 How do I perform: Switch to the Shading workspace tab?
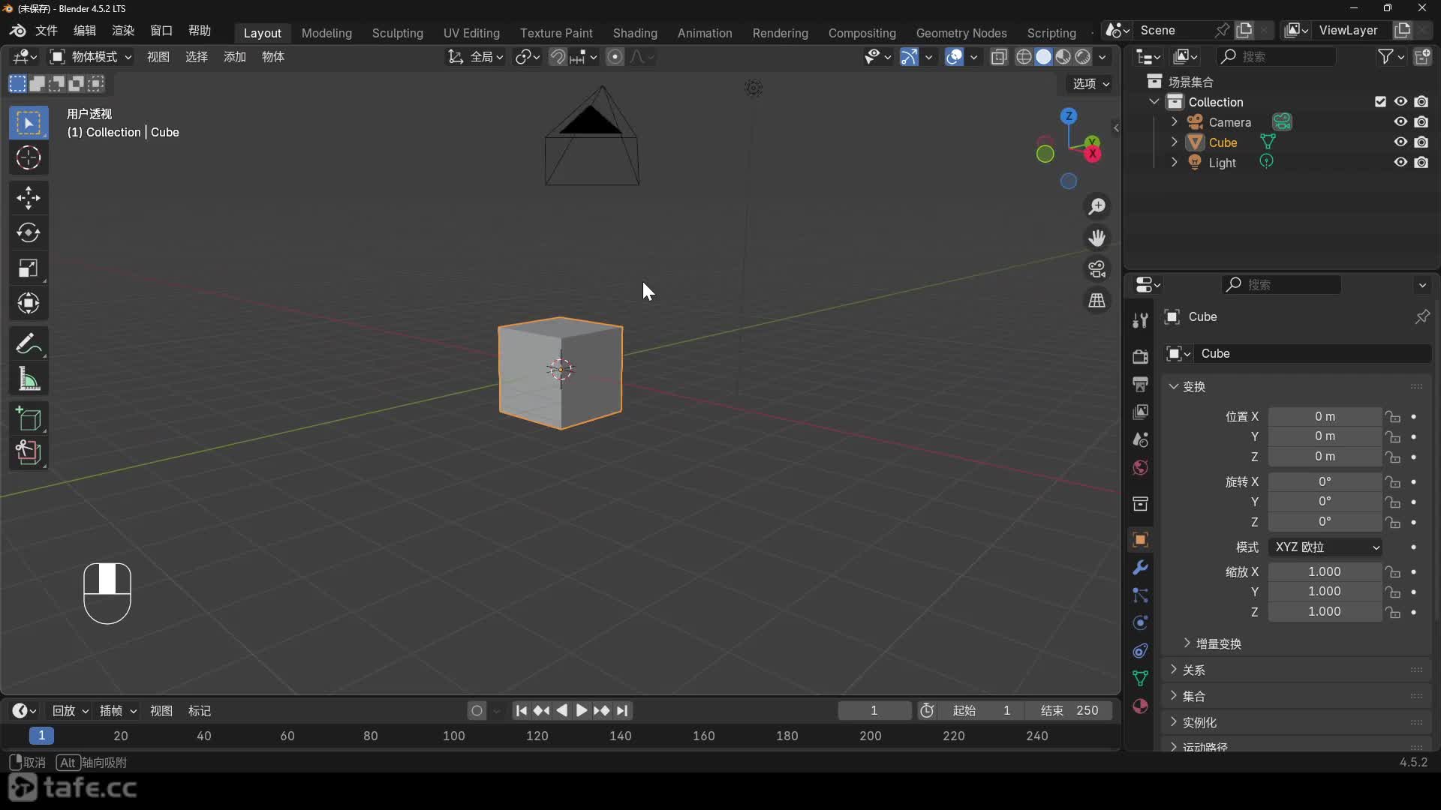pyautogui.click(x=635, y=33)
